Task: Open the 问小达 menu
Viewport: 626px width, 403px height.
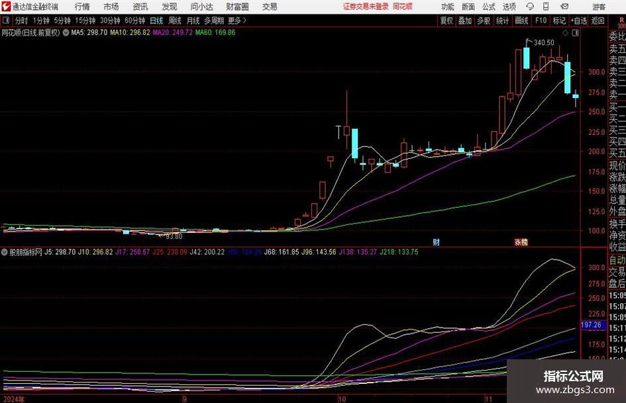Action: pyautogui.click(x=201, y=7)
